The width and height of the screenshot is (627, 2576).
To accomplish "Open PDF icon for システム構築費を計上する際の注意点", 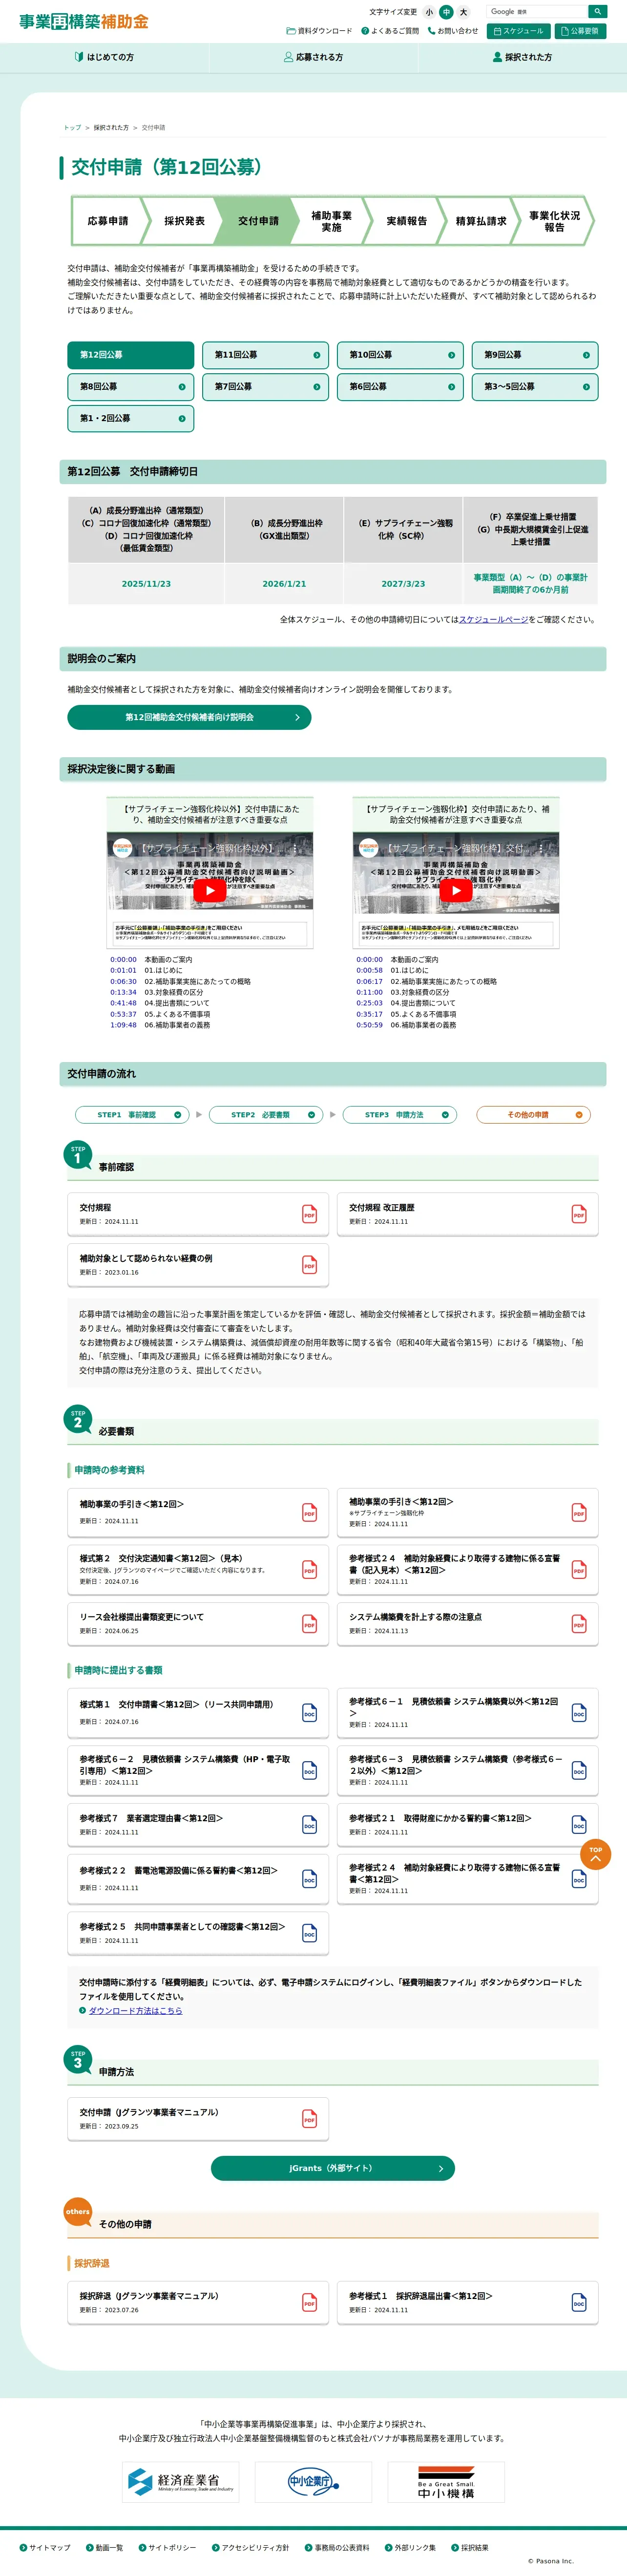I will tap(578, 1623).
